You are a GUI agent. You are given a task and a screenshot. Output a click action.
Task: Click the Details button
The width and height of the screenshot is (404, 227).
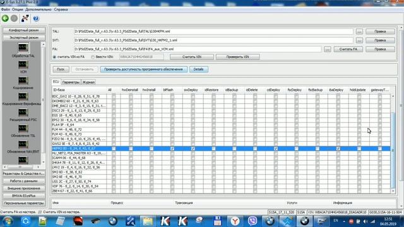click(198, 69)
